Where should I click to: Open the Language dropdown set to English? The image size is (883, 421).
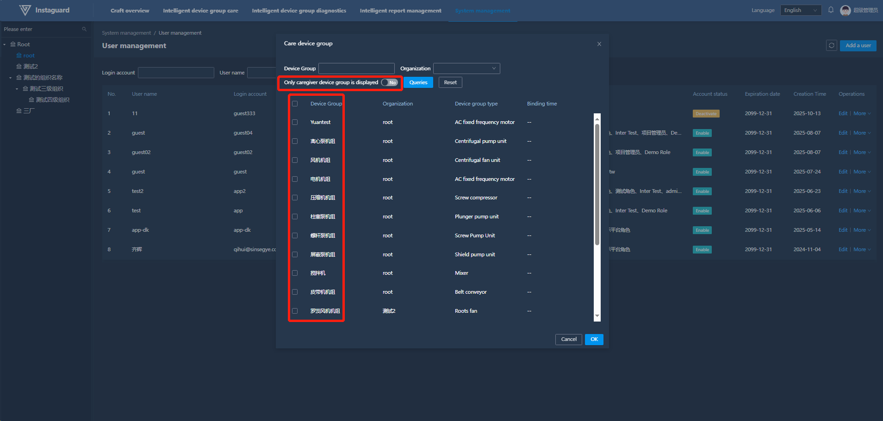pyautogui.click(x=800, y=10)
